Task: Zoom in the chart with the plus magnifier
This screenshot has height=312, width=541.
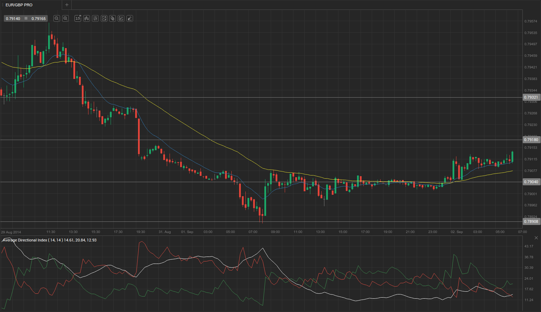Action: pyautogui.click(x=65, y=19)
